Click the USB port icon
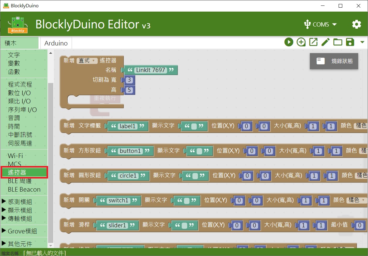The height and width of the screenshot is (256, 368). point(307,24)
